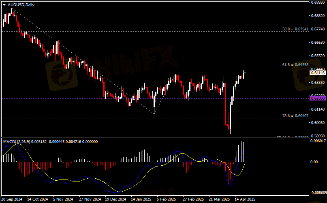Select the 0.69930 price scale value

[x=318, y=2]
